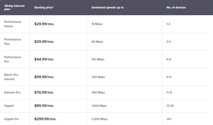Select the Extreme Pro plan name

[12, 92]
